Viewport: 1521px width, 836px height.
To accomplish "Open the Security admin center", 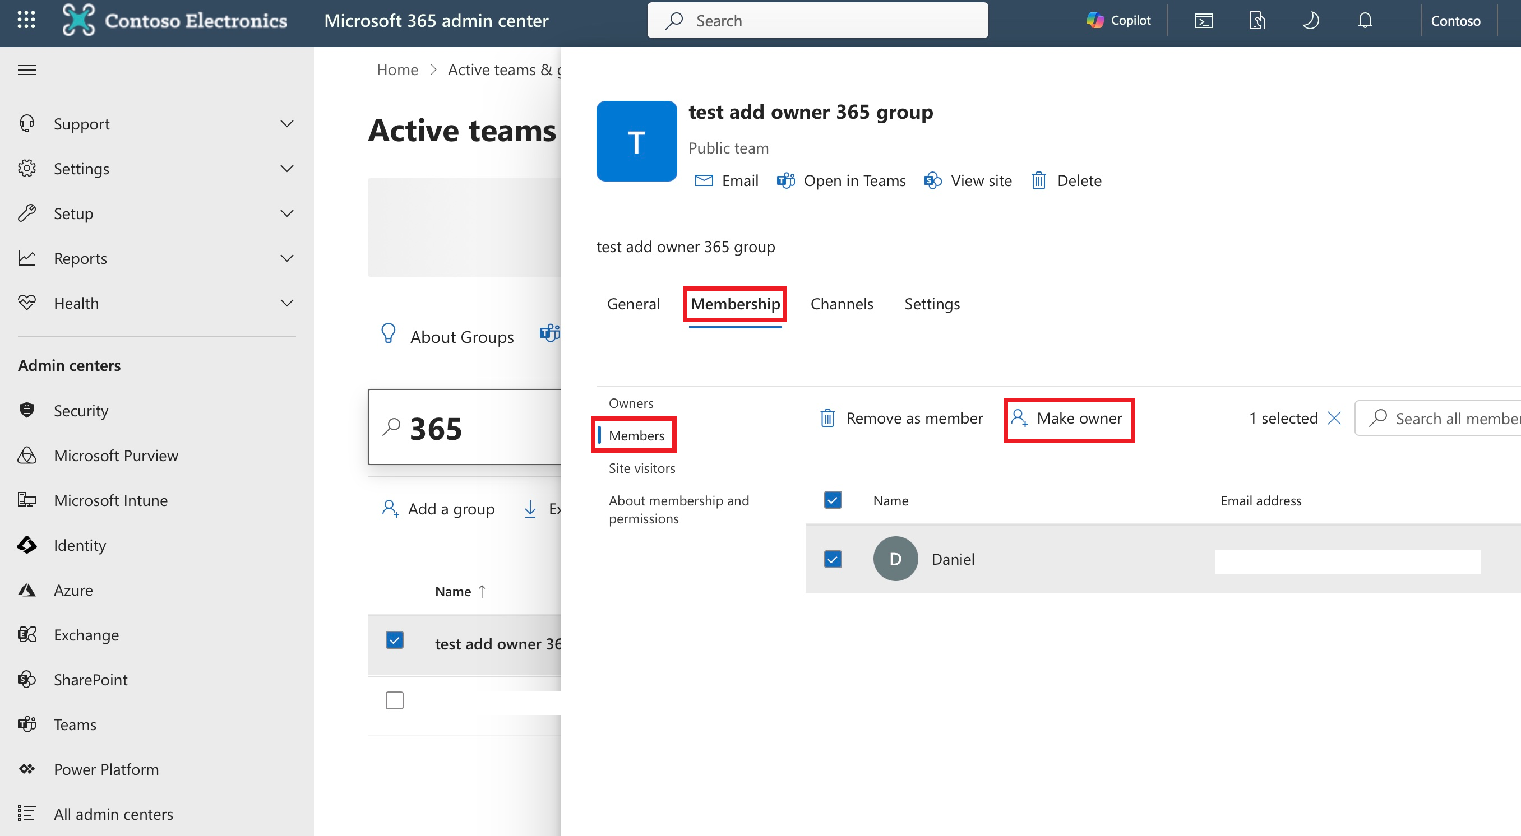I will tap(81, 410).
